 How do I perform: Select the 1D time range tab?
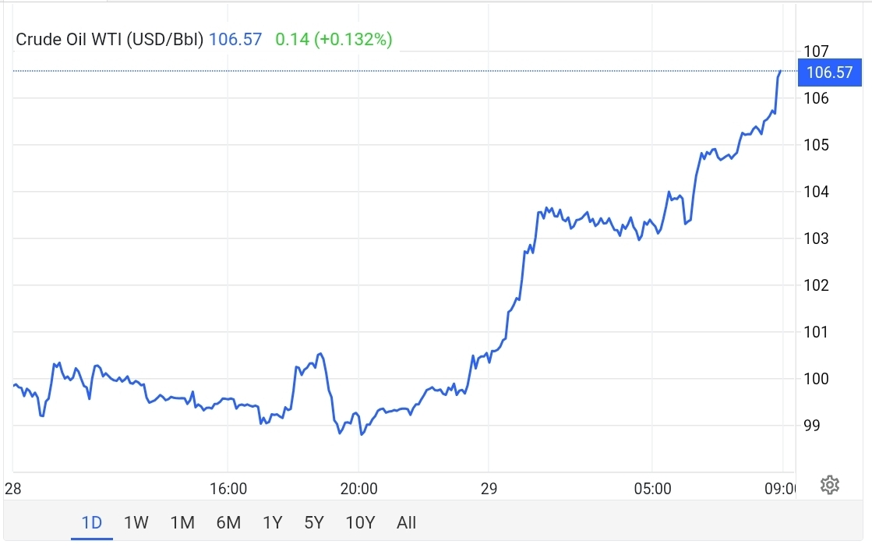[x=92, y=522]
